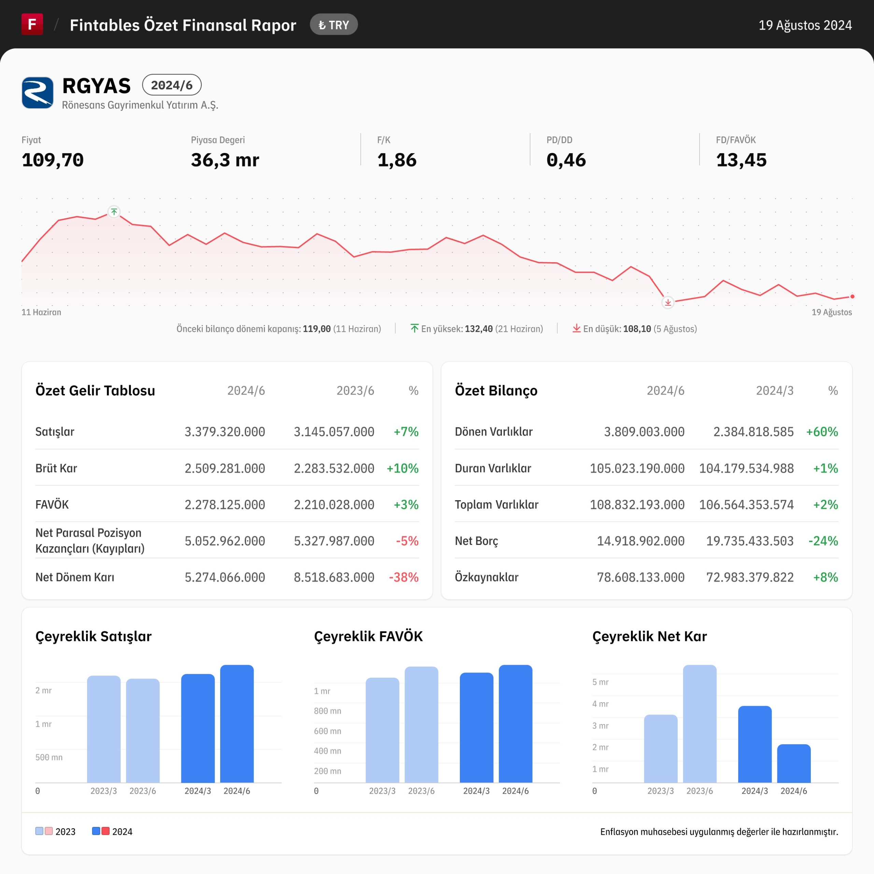Click the green up arrow beside En yüksek
The width and height of the screenshot is (874, 874).
[x=414, y=328]
